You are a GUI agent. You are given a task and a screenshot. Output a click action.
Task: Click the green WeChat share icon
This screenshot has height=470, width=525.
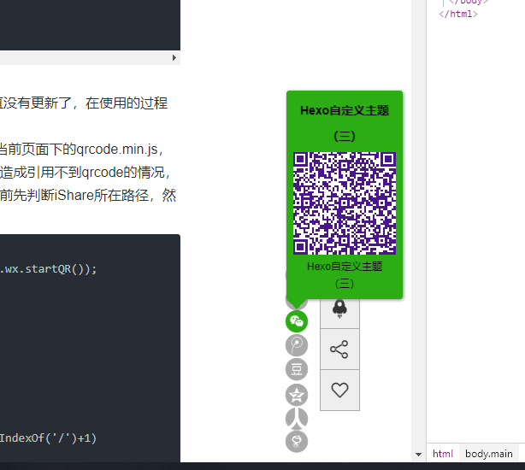coord(296,321)
